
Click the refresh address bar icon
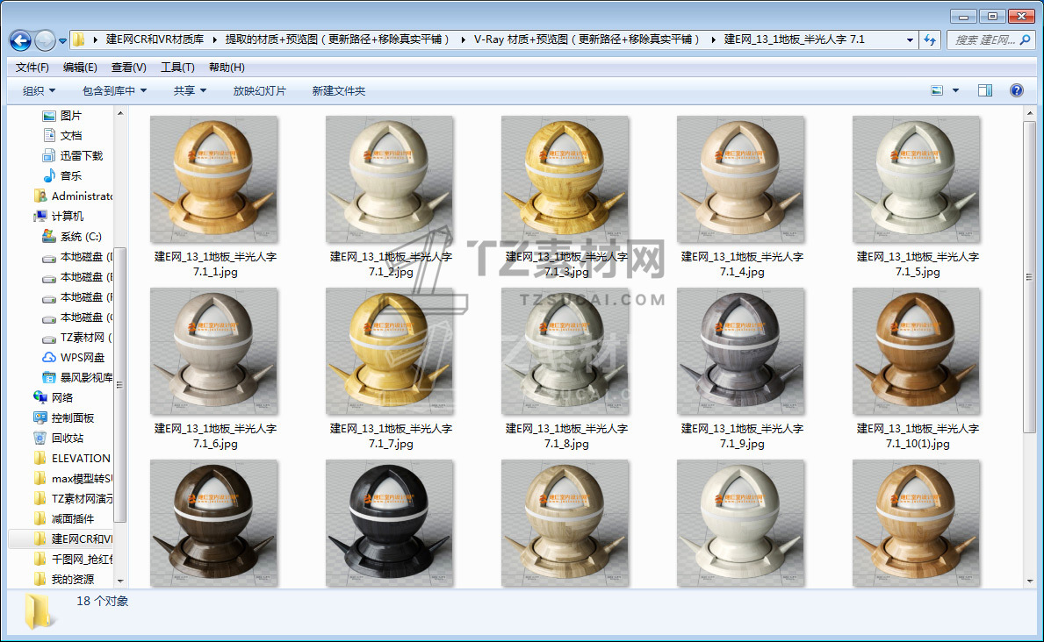point(930,40)
